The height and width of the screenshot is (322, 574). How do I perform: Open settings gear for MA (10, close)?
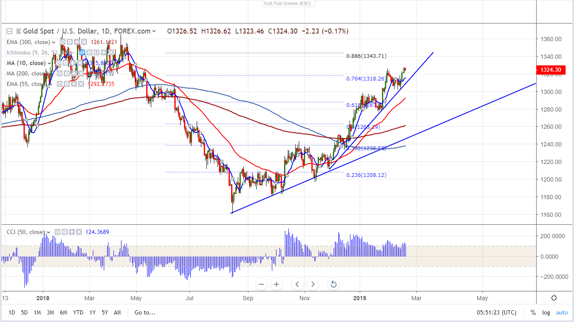pyautogui.click(x=66, y=63)
